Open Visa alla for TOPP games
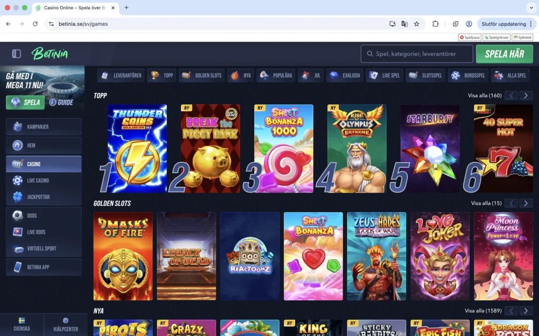539x336 pixels. 485,96
